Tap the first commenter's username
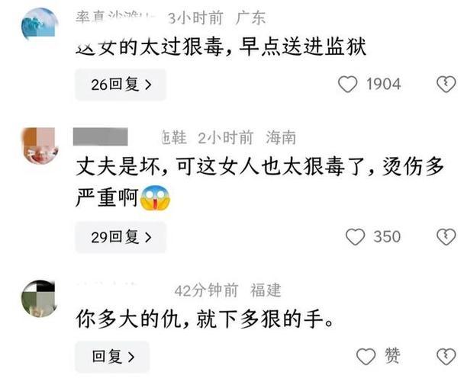Screen dimensions: 464x388 [116, 17]
